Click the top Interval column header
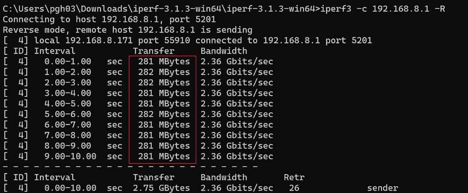This screenshot has height=193, width=468. pyautogui.click(x=54, y=51)
